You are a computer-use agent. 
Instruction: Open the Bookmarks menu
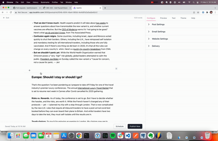coord(45,2)
